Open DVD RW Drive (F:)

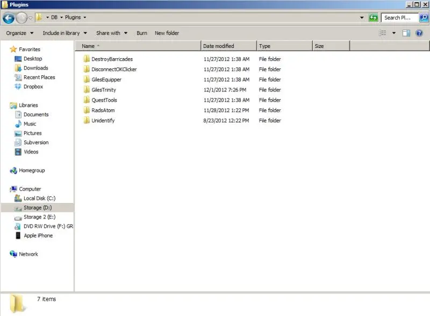click(48, 227)
